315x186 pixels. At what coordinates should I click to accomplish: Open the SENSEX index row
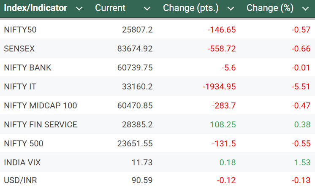coord(19,49)
